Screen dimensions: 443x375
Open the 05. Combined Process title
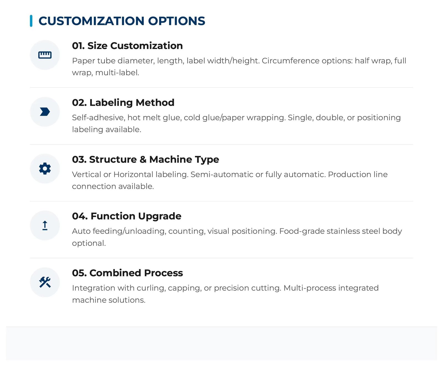click(x=127, y=273)
